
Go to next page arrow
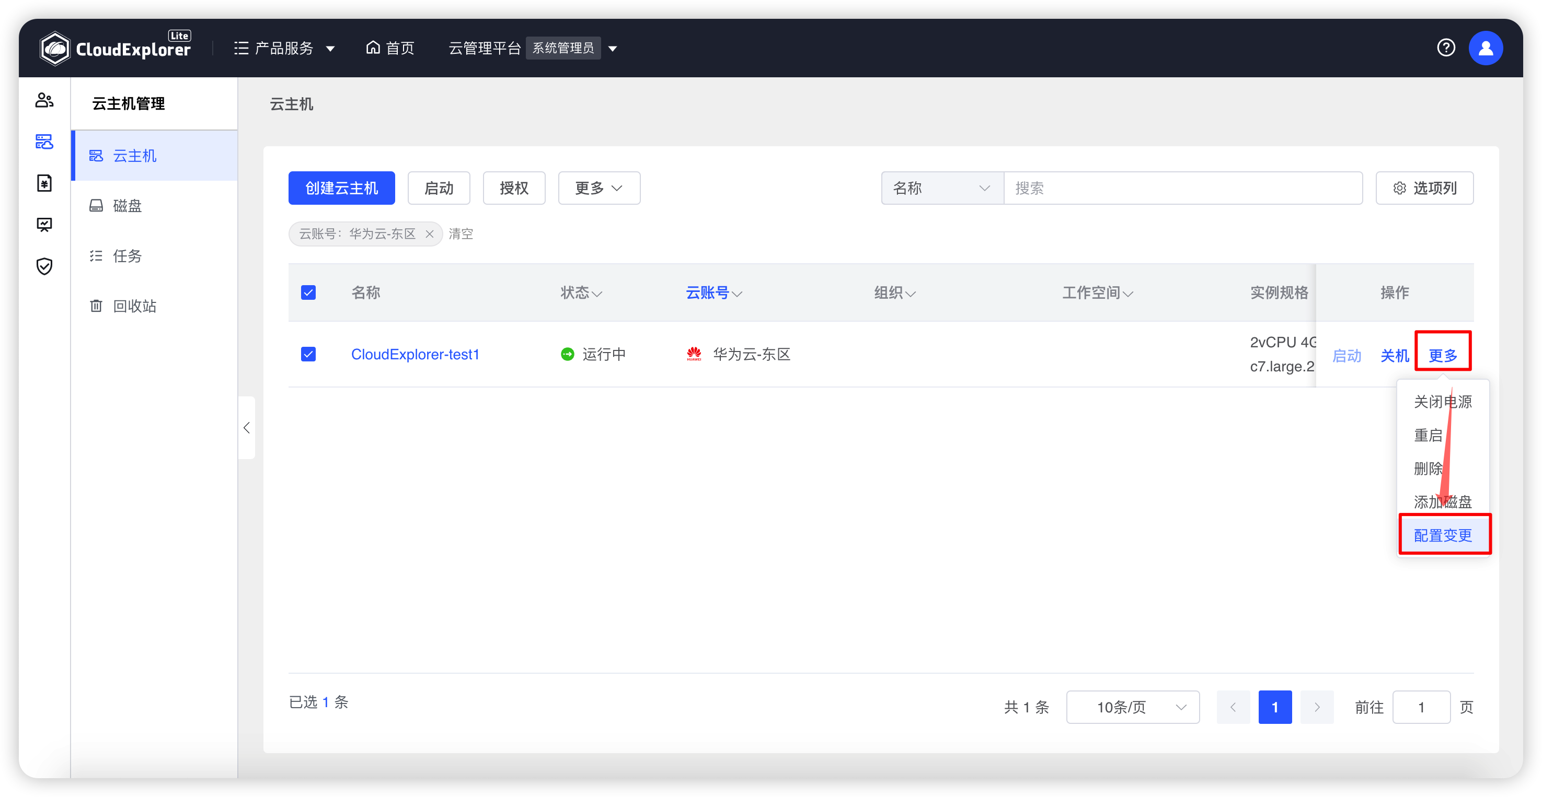[x=1317, y=707]
